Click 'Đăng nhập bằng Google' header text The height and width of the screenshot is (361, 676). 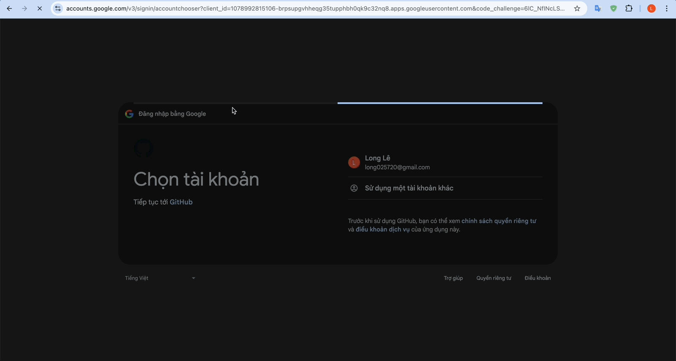pos(172,114)
